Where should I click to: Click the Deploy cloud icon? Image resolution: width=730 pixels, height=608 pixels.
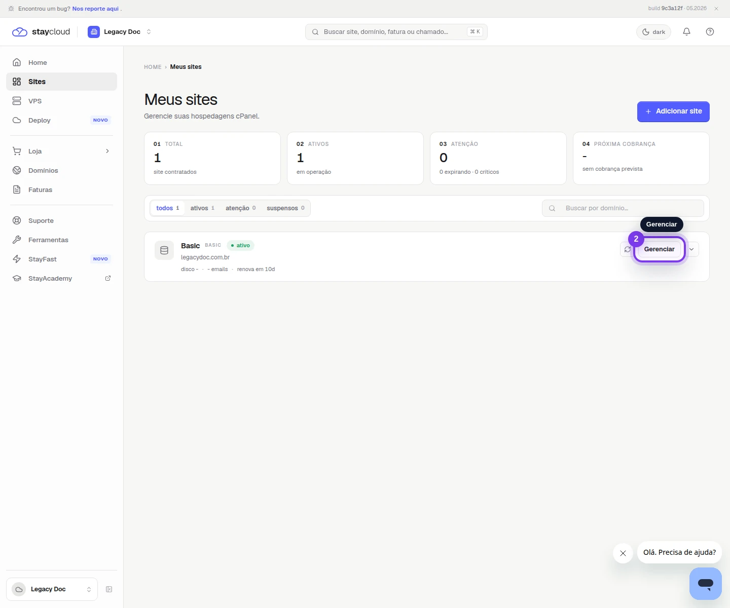[x=17, y=120]
